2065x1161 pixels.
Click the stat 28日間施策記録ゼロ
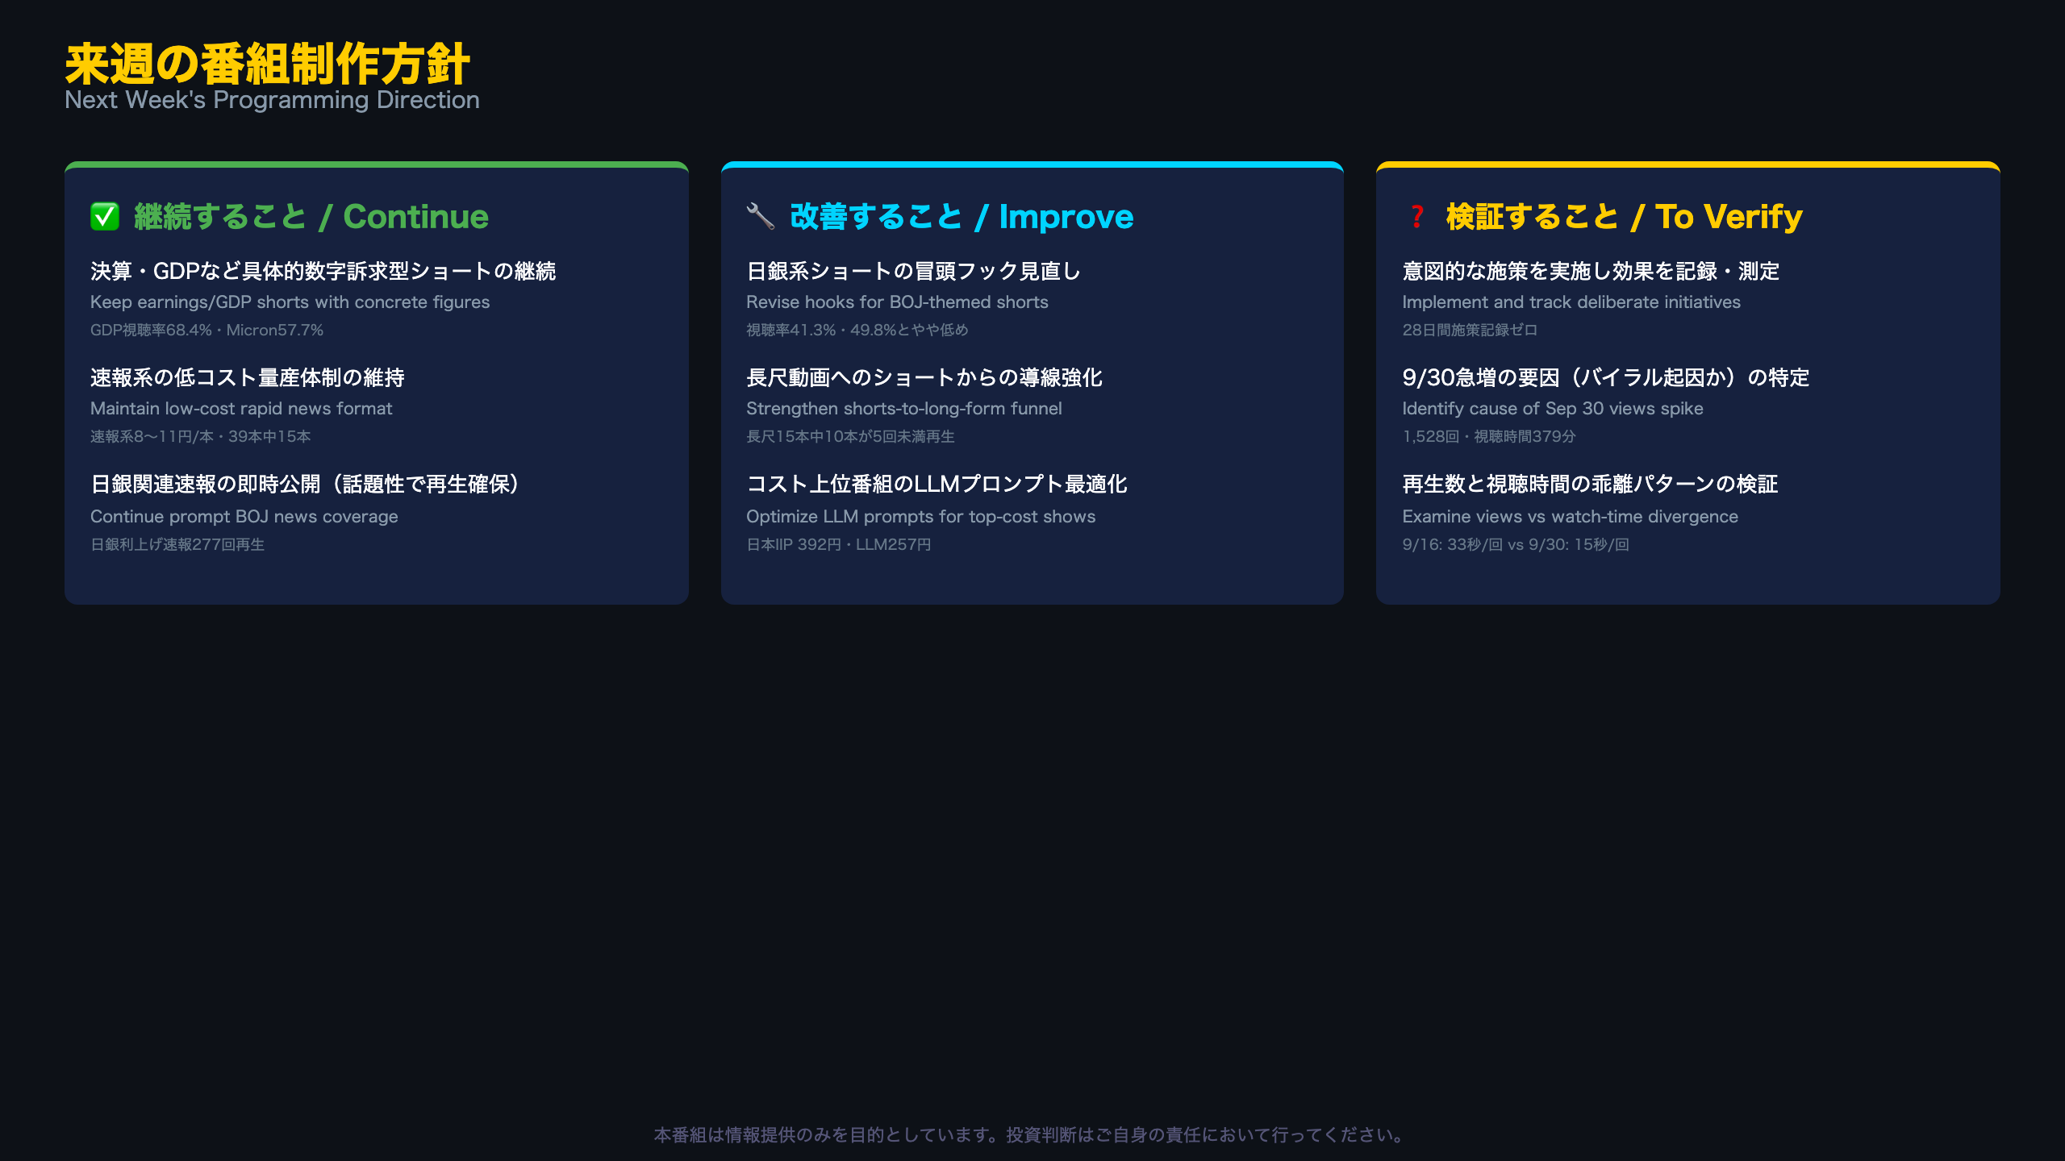[1470, 330]
